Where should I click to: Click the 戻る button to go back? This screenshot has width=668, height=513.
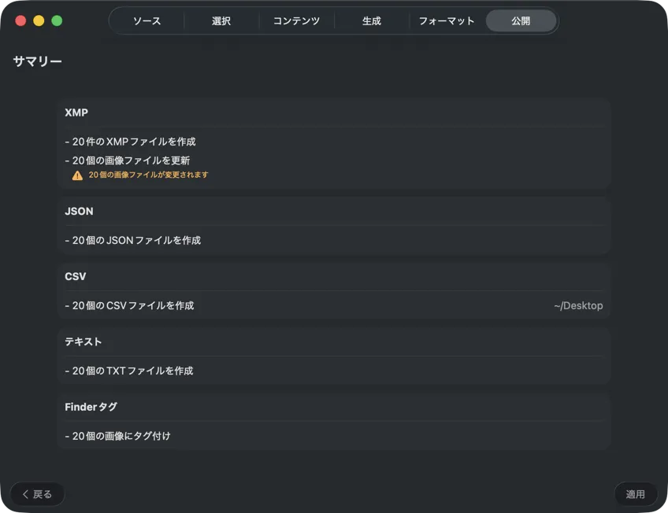(37, 494)
